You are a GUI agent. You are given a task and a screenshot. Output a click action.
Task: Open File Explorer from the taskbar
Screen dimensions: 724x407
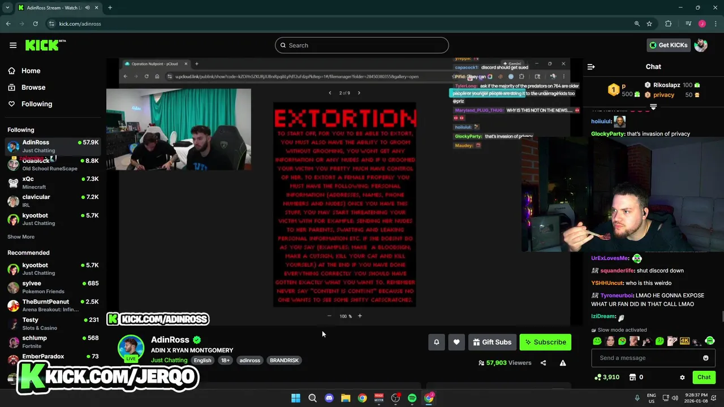click(346, 398)
